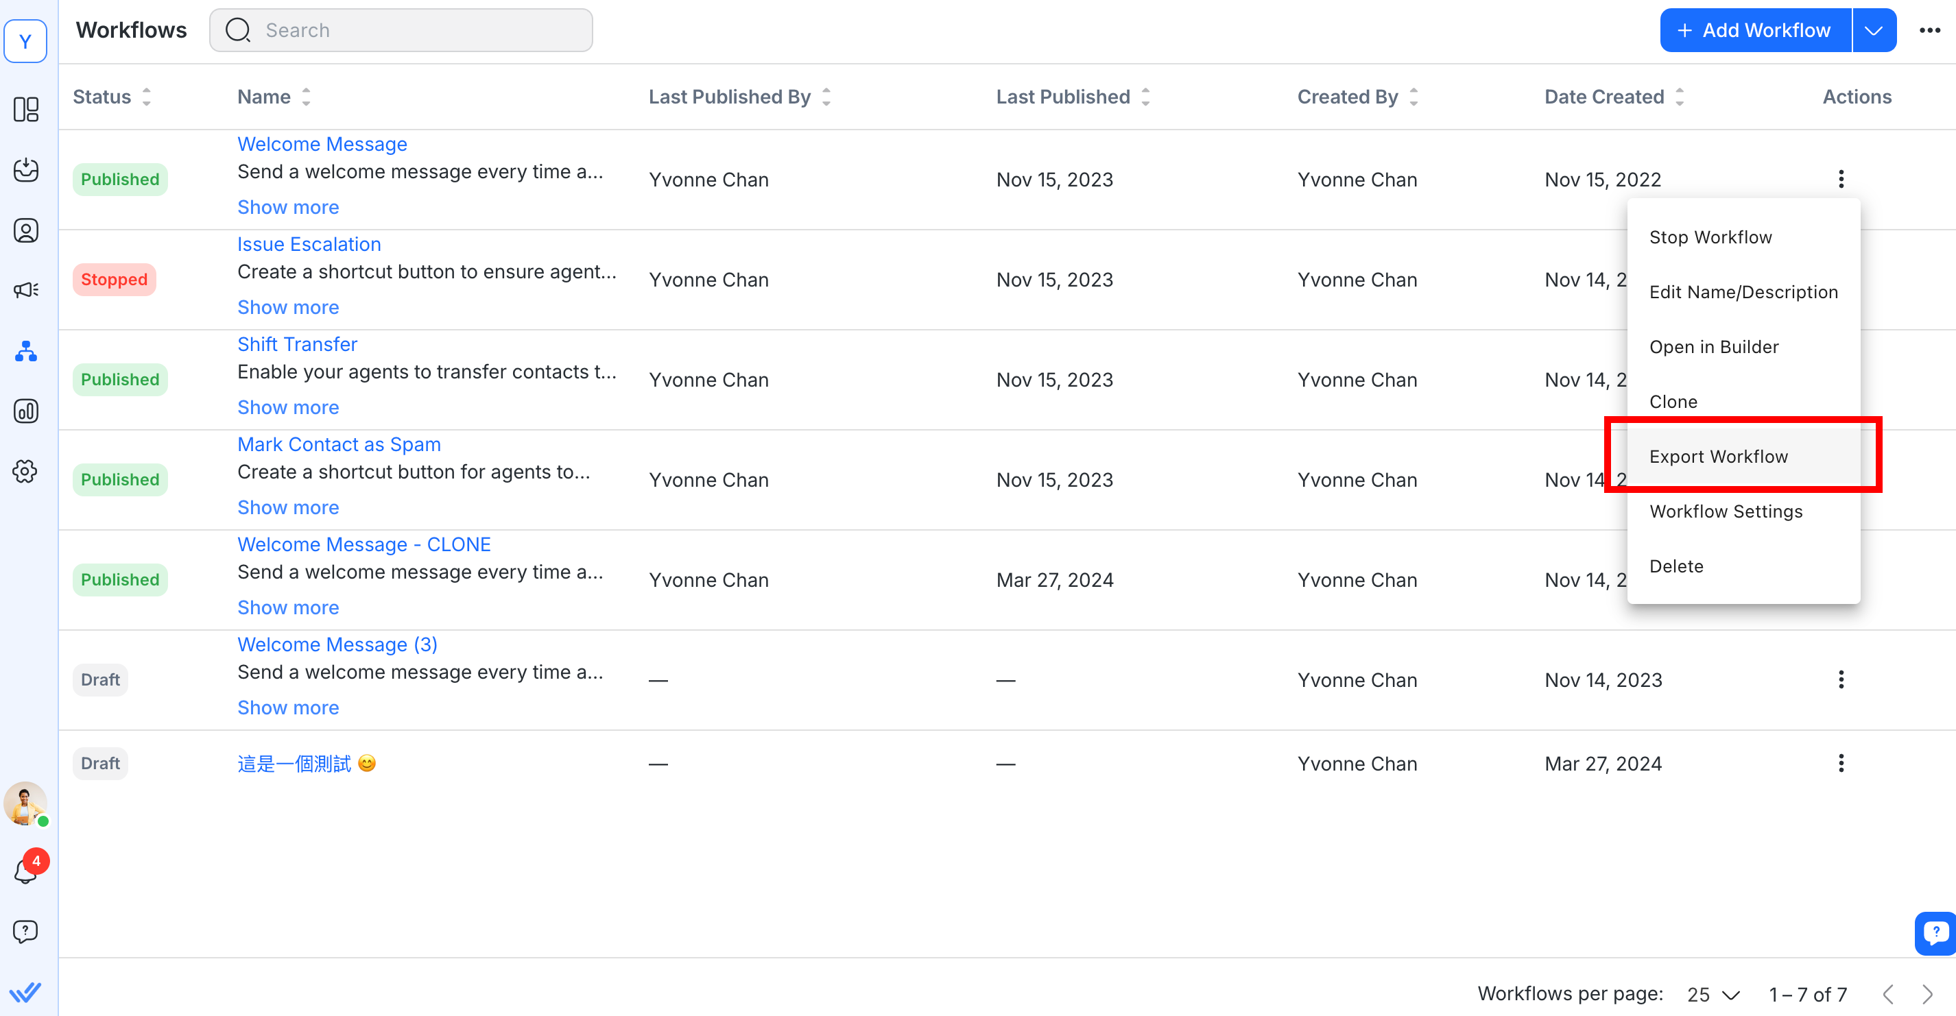Open the Contacts icon in sidebar
The width and height of the screenshot is (1956, 1016).
click(26, 230)
